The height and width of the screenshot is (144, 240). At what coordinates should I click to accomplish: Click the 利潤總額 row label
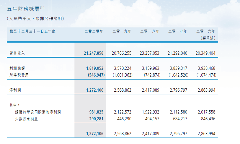point(17,68)
